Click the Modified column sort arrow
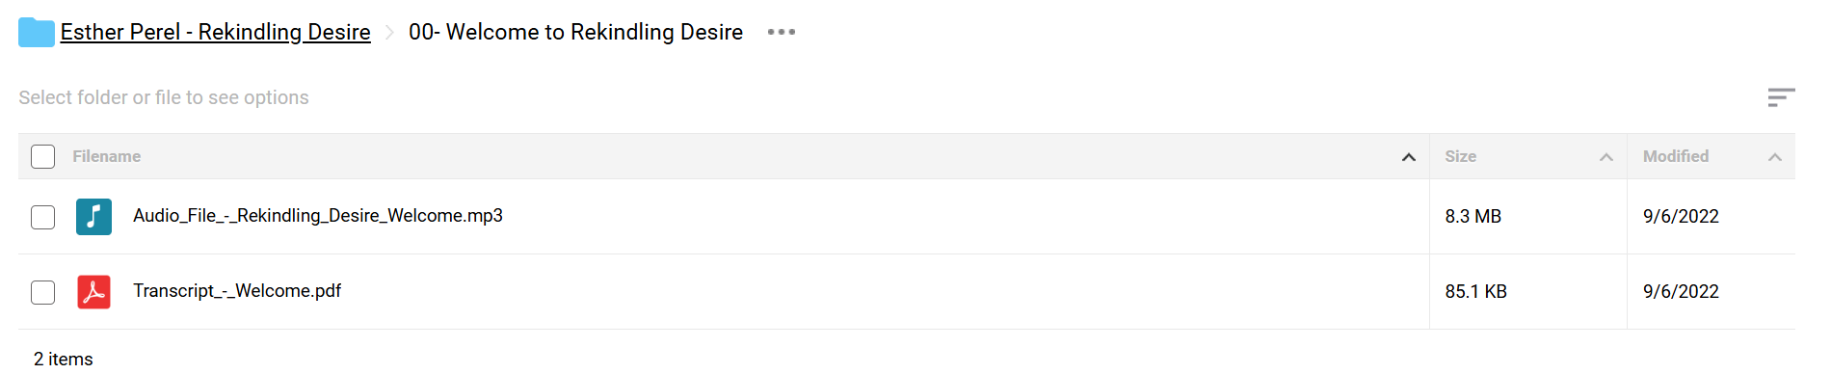 [1774, 157]
